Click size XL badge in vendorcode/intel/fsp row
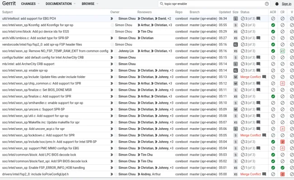294x180 pixels. pos(236,45)
